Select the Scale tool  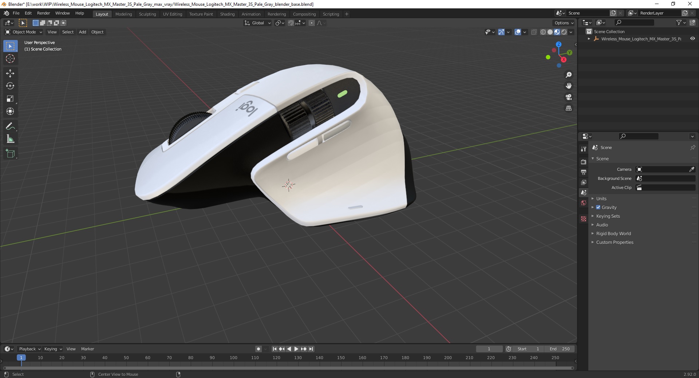[x=10, y=99]
